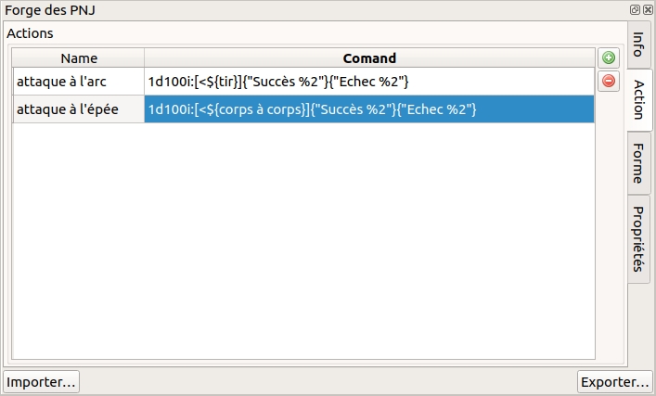Select the Action tab

click(x=639, y=100)
